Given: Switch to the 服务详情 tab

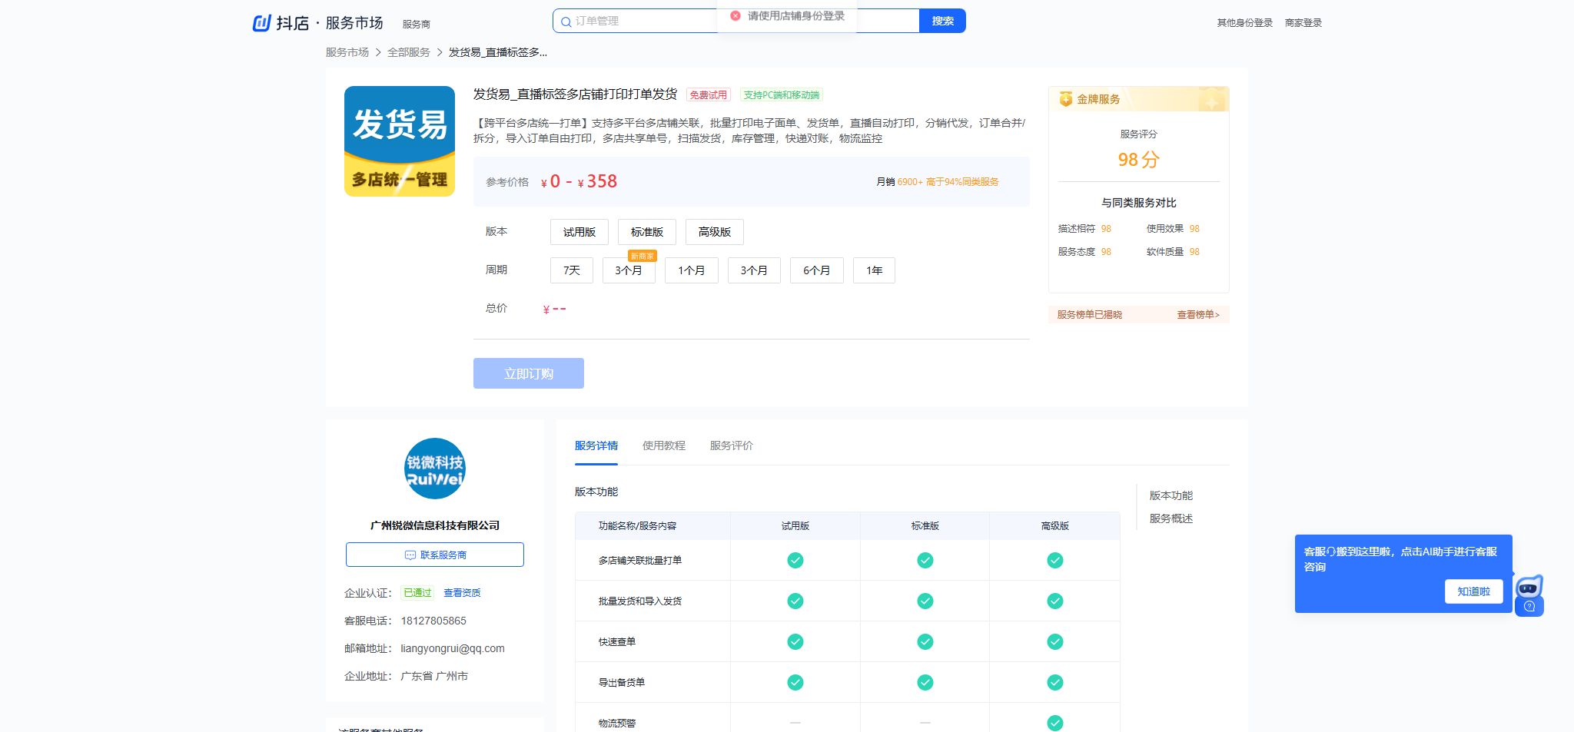Looking at the screenshot, I should [596, 445].
